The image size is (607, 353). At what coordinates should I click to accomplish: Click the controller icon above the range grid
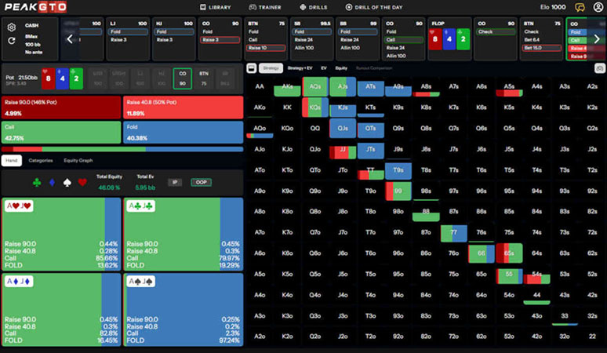[599, 68]
